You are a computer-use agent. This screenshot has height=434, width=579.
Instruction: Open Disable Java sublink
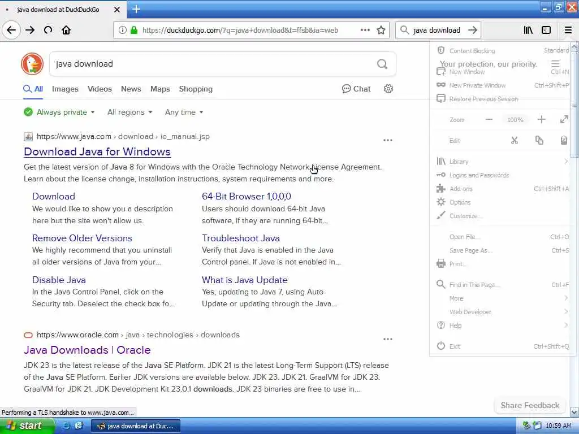coord(59,280)
